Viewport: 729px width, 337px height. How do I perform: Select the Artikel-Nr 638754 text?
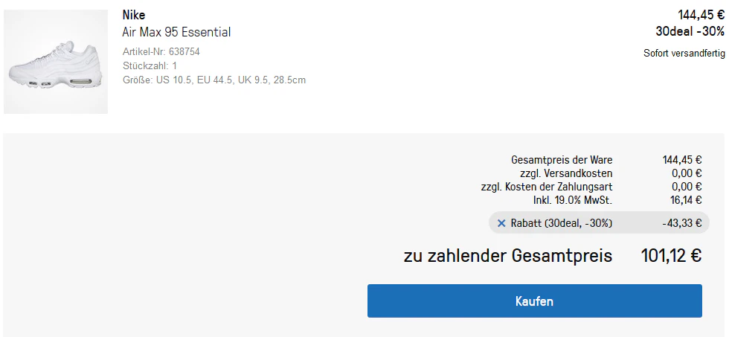click(161, 51)
